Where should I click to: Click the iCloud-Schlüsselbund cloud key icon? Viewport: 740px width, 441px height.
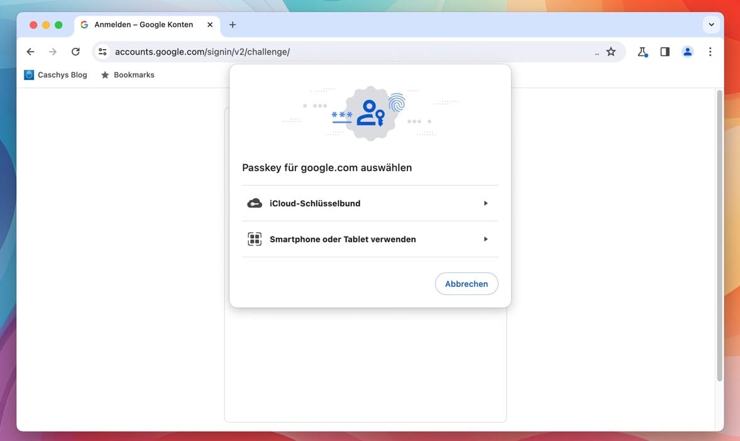click(x=255, y=203)
